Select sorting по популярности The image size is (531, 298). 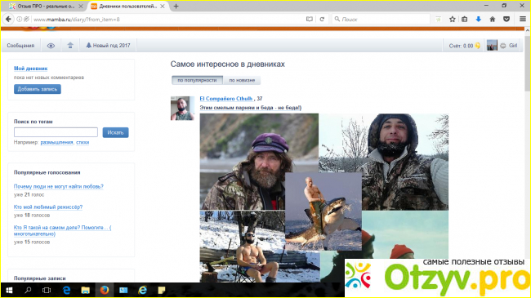point(197,80)
